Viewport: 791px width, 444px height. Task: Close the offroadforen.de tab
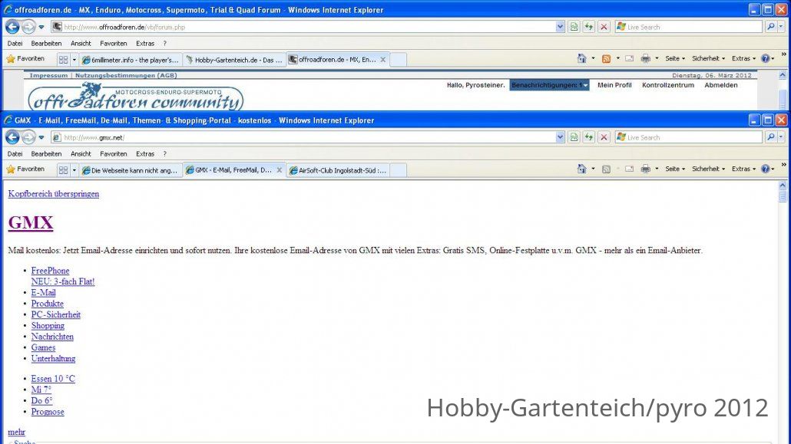tap(383, 60)
